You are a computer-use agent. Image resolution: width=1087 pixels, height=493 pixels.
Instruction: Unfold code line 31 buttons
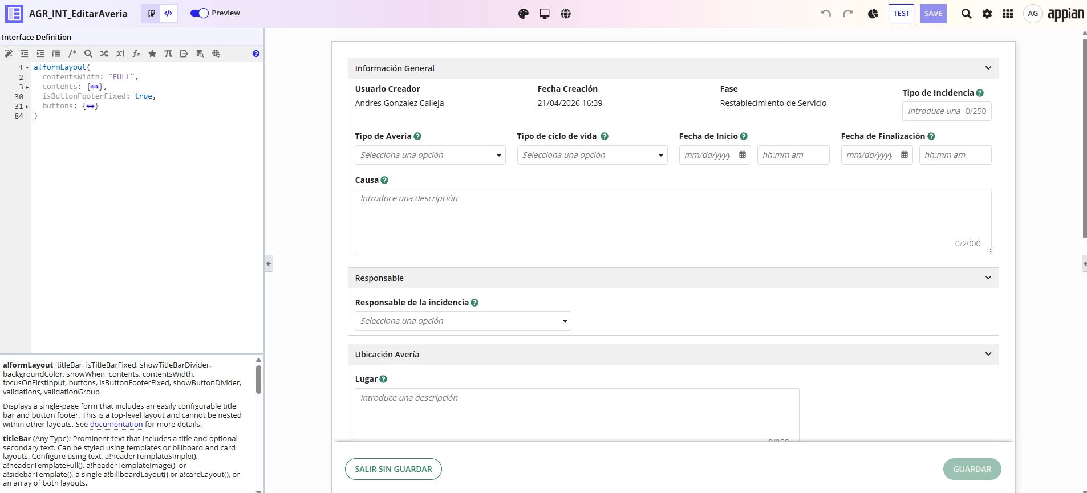tap(27, 107)
